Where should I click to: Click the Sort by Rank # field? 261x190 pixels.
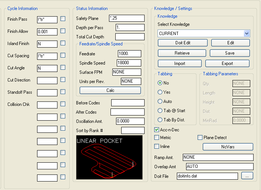pos(133,130)
